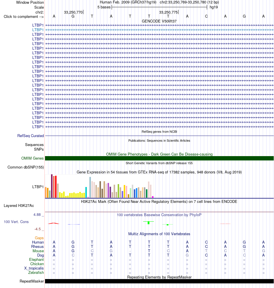Screen dimensions: 274x288
Task: Click the 'X_tropicalis' alignment species label
Action: [x=34, y=268]
